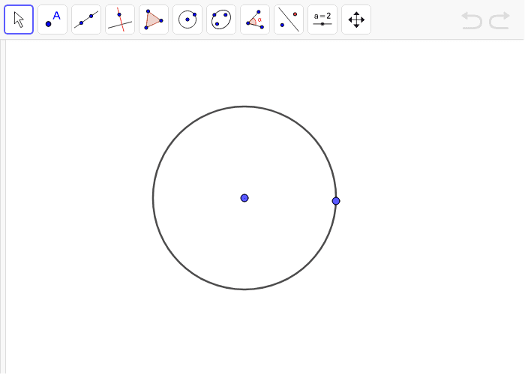Select the Angle measurement tool
Viewport: 525px width, 375px height.
coord(255,19)
